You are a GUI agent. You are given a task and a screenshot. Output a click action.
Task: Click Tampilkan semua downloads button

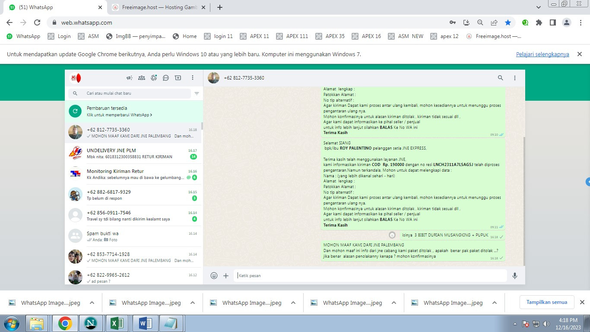pyautogui.click(x=547, y=302)
